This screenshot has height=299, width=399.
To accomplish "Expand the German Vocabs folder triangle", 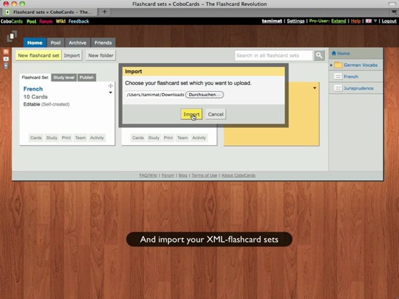I will [331, 65].
